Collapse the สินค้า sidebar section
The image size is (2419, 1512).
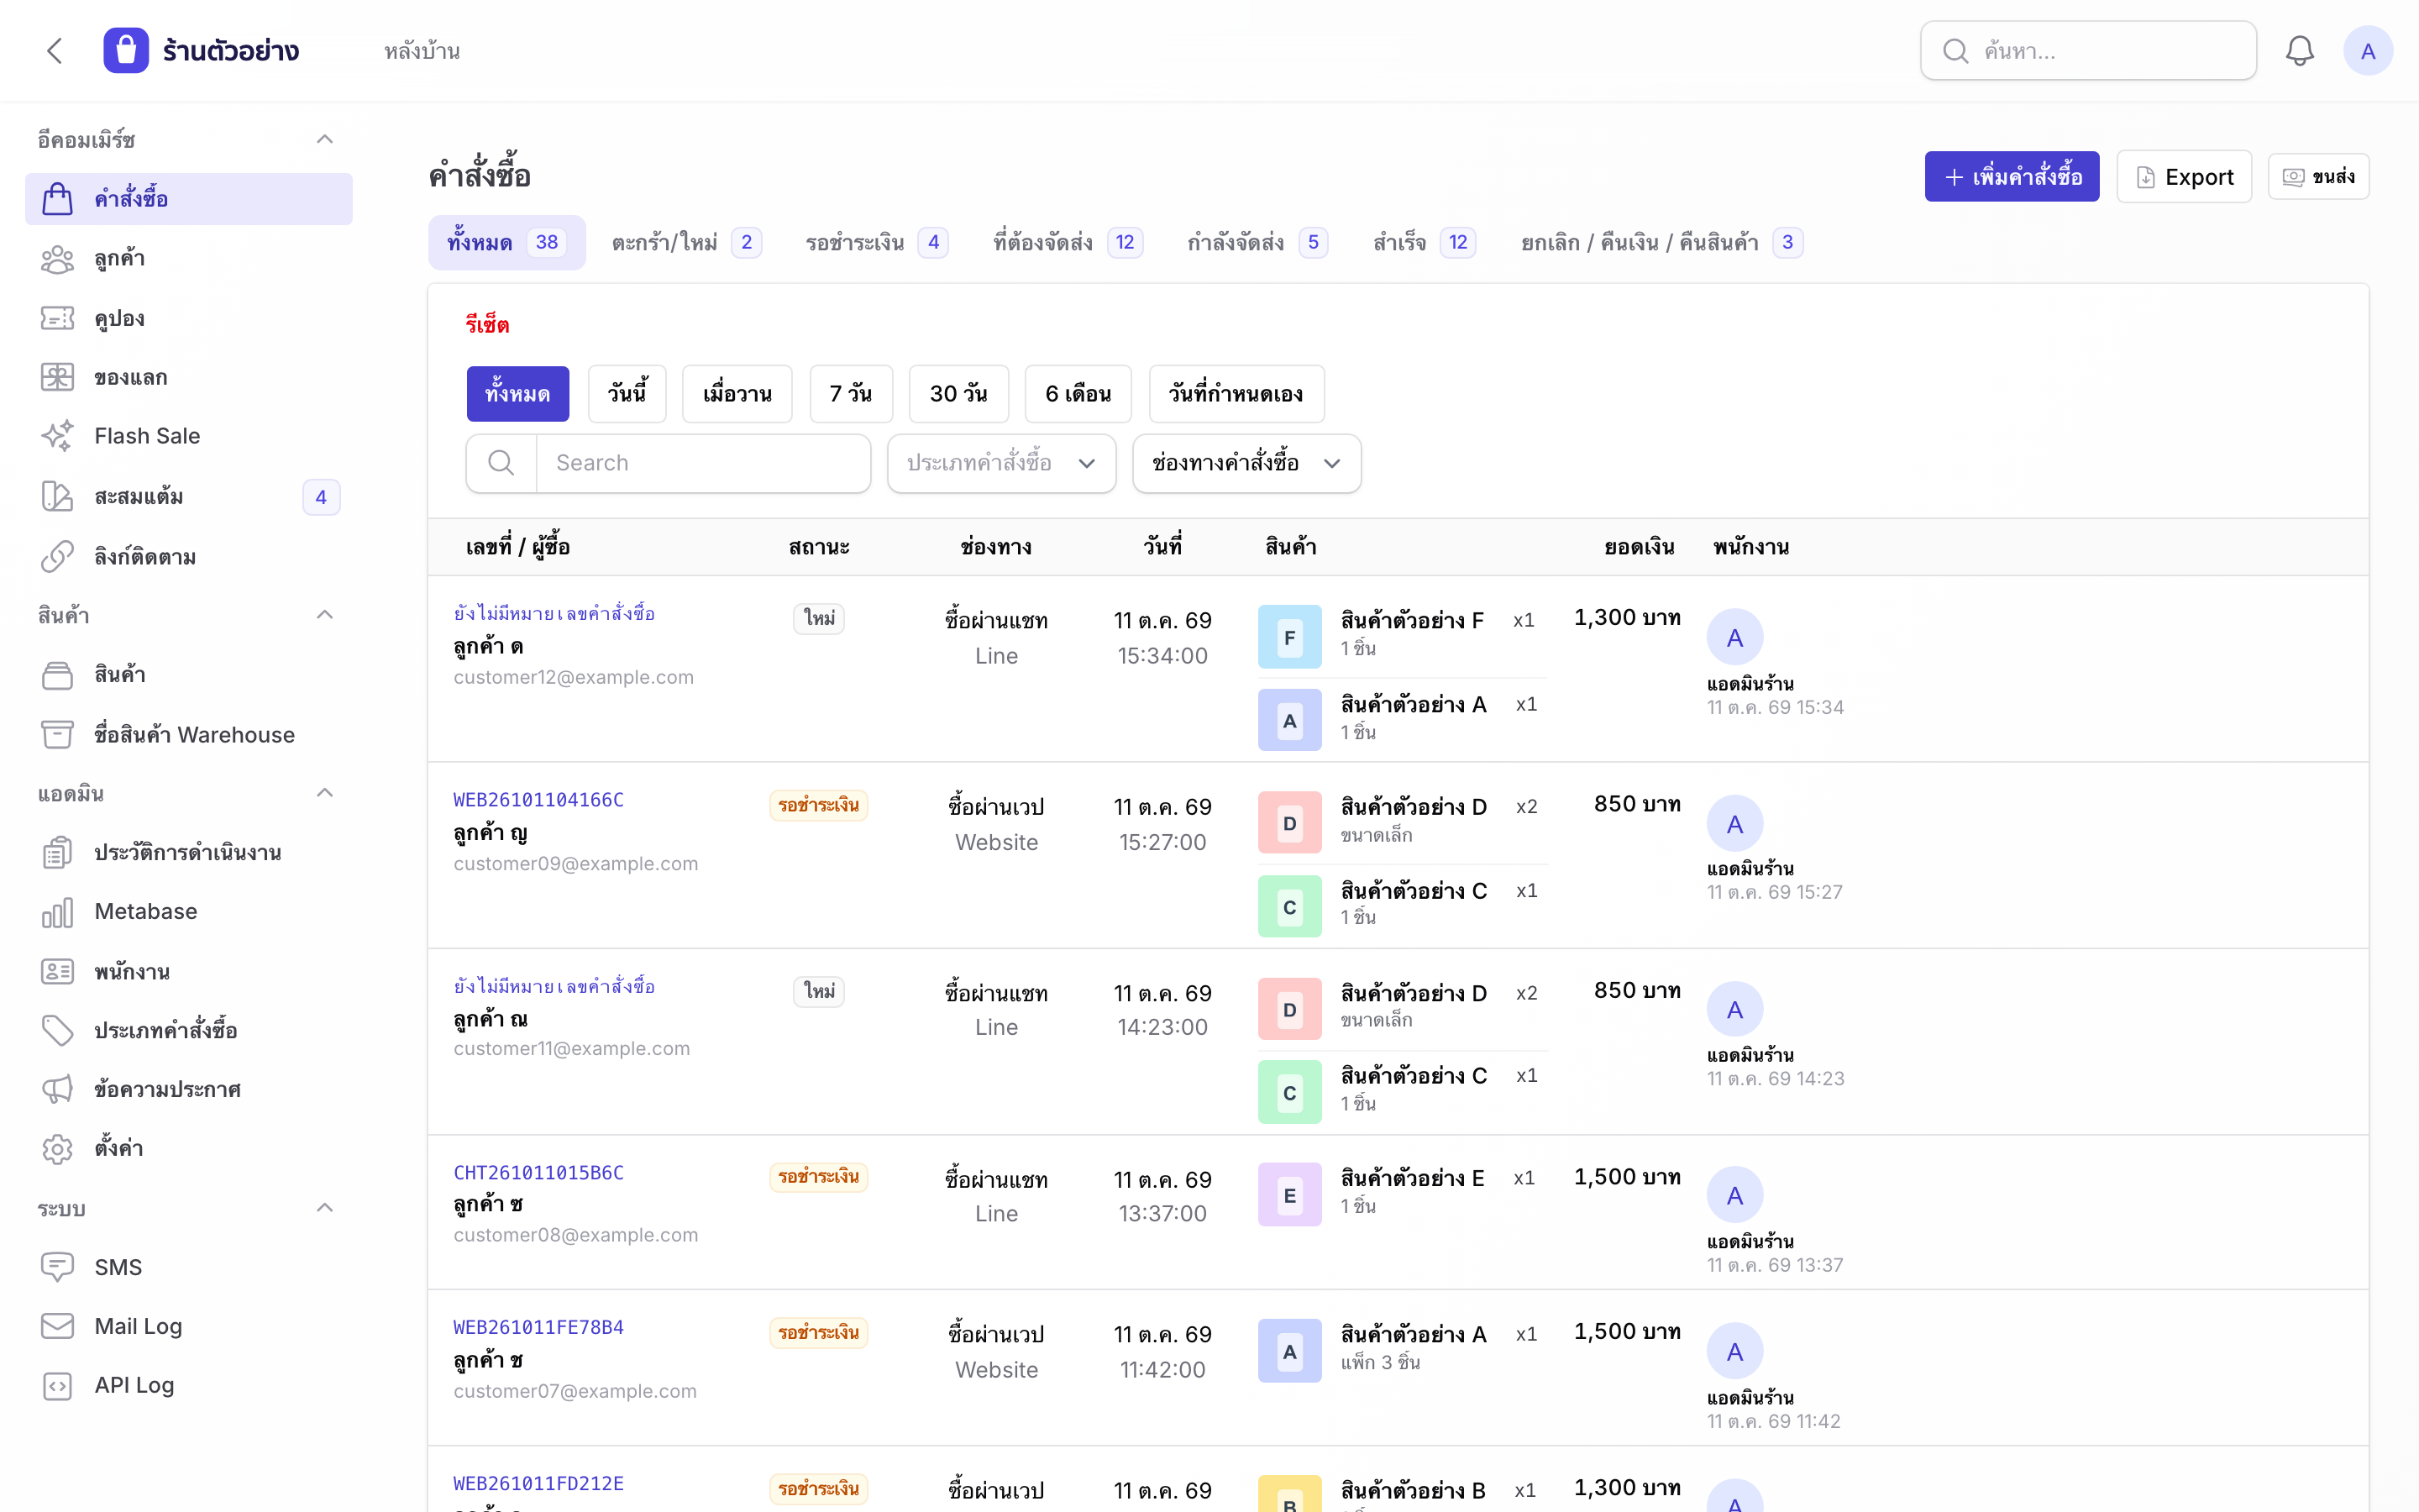click(325, 614)
